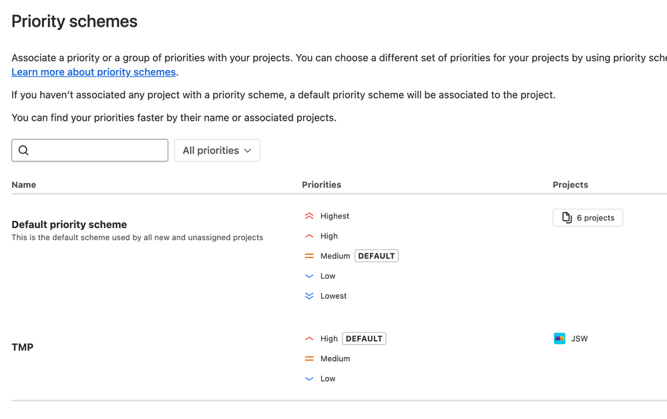Click the Medium priority equals icon in Default scheme
This screenshot has height=419, width=667.
pyautogui.click(x=309, y=256)
